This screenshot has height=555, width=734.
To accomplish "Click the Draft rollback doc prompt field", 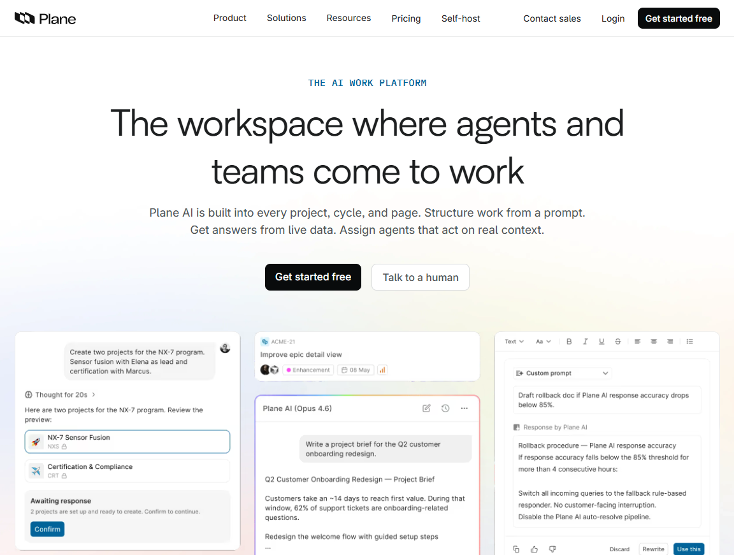I will coord(607,400).
